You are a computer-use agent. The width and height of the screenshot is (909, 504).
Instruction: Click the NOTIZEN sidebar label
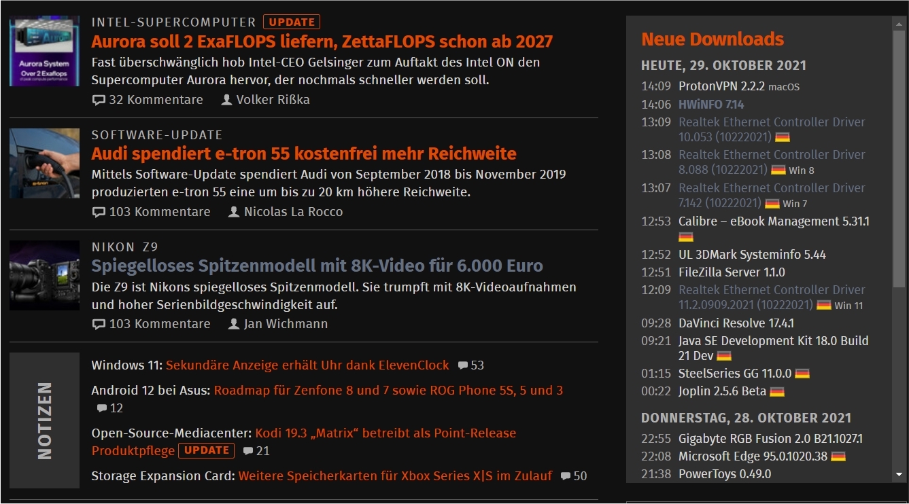pos(44,420)
